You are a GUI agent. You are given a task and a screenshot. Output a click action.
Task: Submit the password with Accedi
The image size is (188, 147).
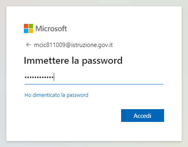[x=143, y=116]
